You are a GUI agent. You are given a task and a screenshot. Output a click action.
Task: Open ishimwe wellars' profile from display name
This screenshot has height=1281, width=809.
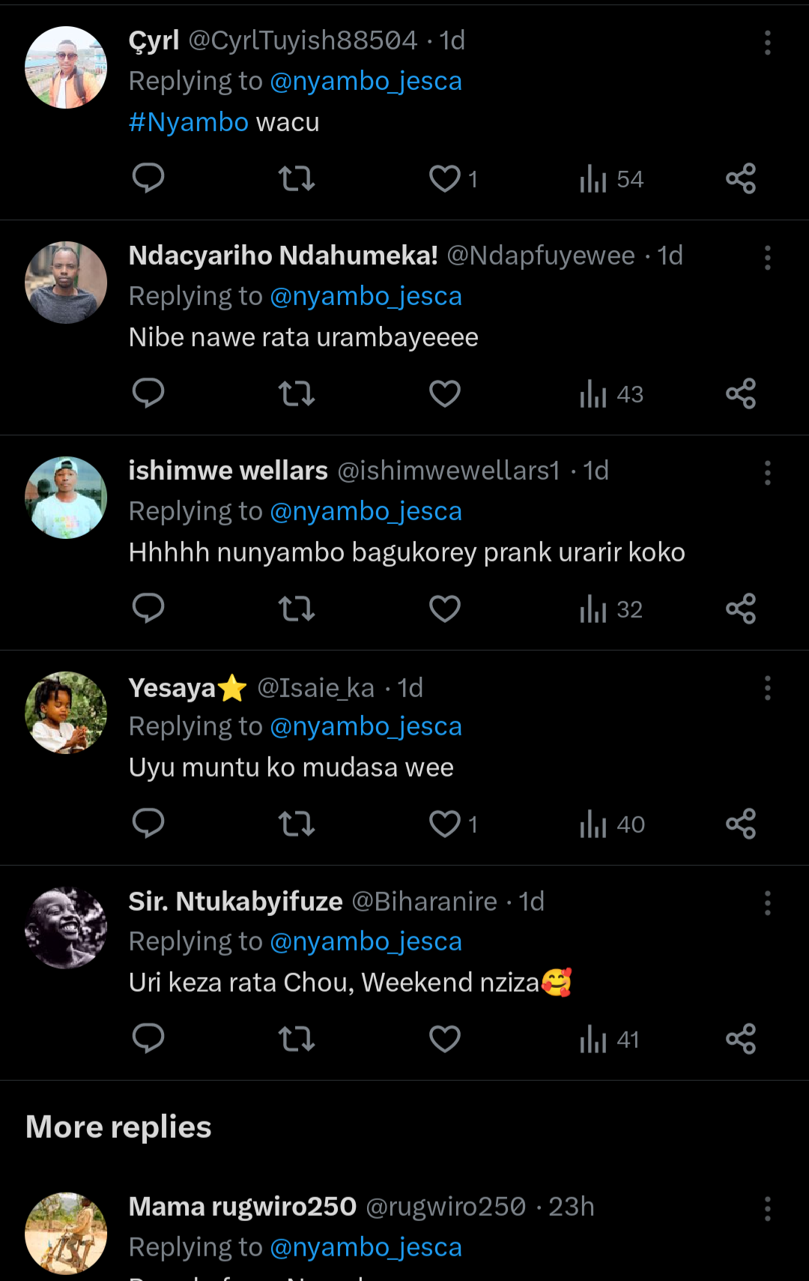228,471
